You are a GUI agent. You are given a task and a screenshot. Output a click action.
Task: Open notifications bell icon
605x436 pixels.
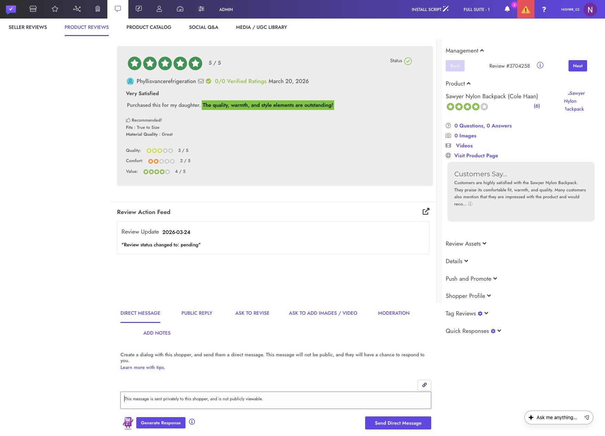(x=507, y=9)
